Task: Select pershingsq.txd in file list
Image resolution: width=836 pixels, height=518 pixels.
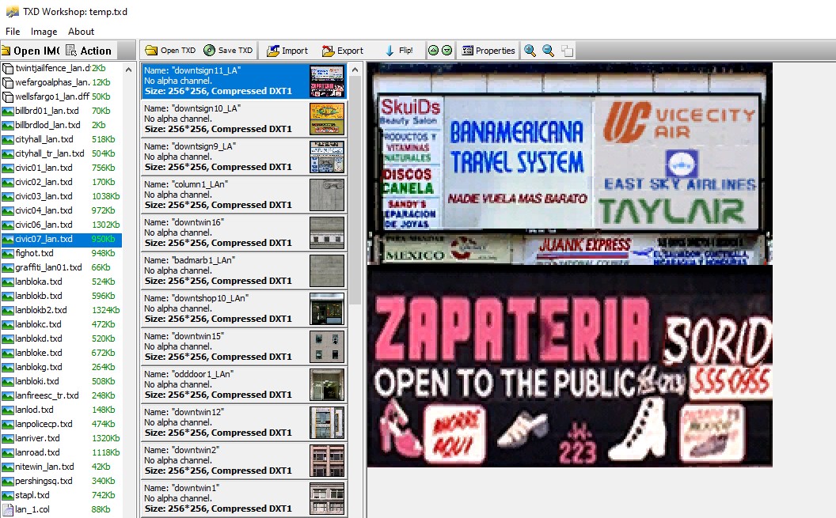Action: pos(61,482)
